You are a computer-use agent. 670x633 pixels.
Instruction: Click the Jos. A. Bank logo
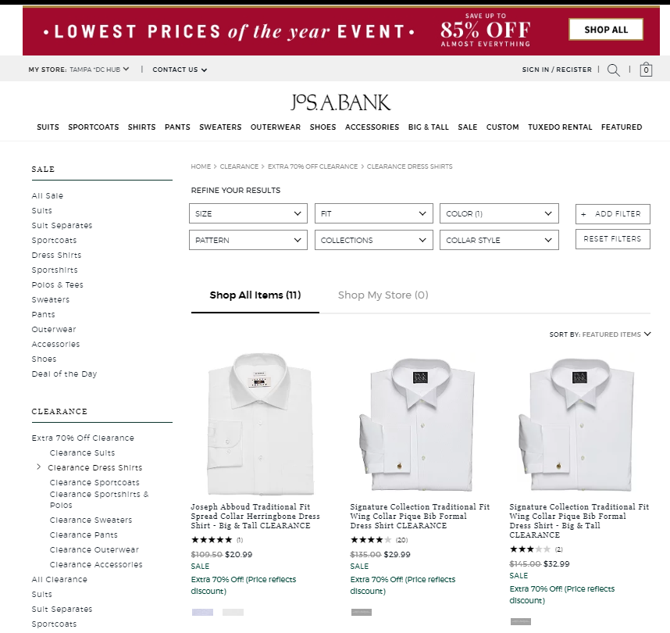pyautogui.click(x=340, y=102)
